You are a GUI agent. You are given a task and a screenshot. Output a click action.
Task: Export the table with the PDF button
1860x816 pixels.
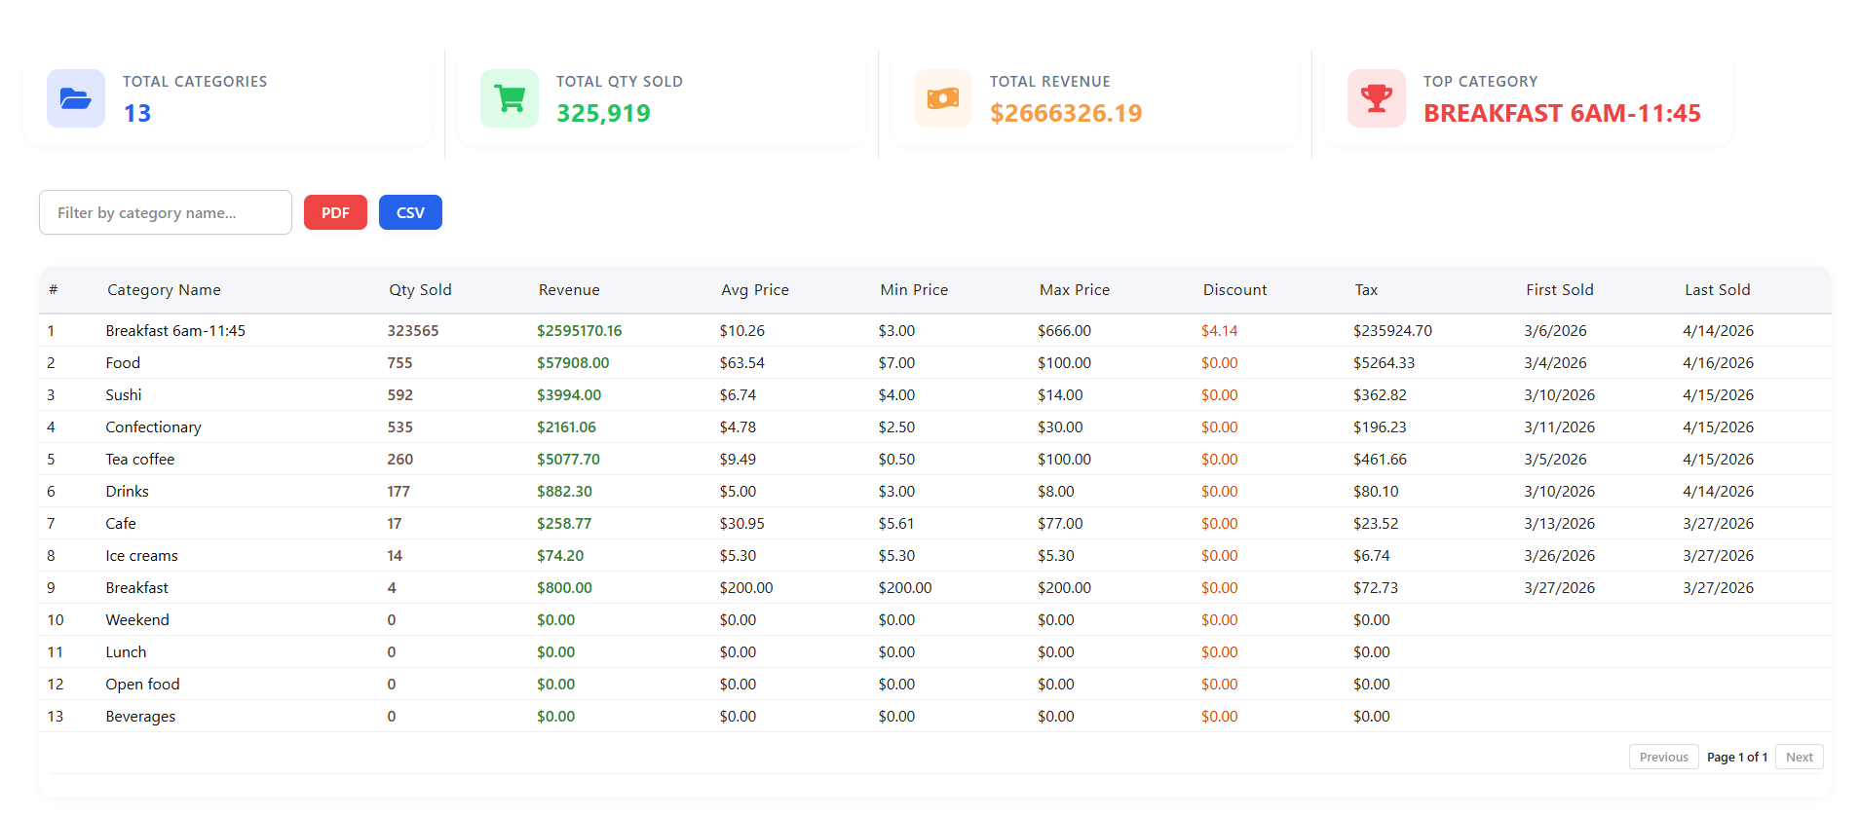[335, 212]
